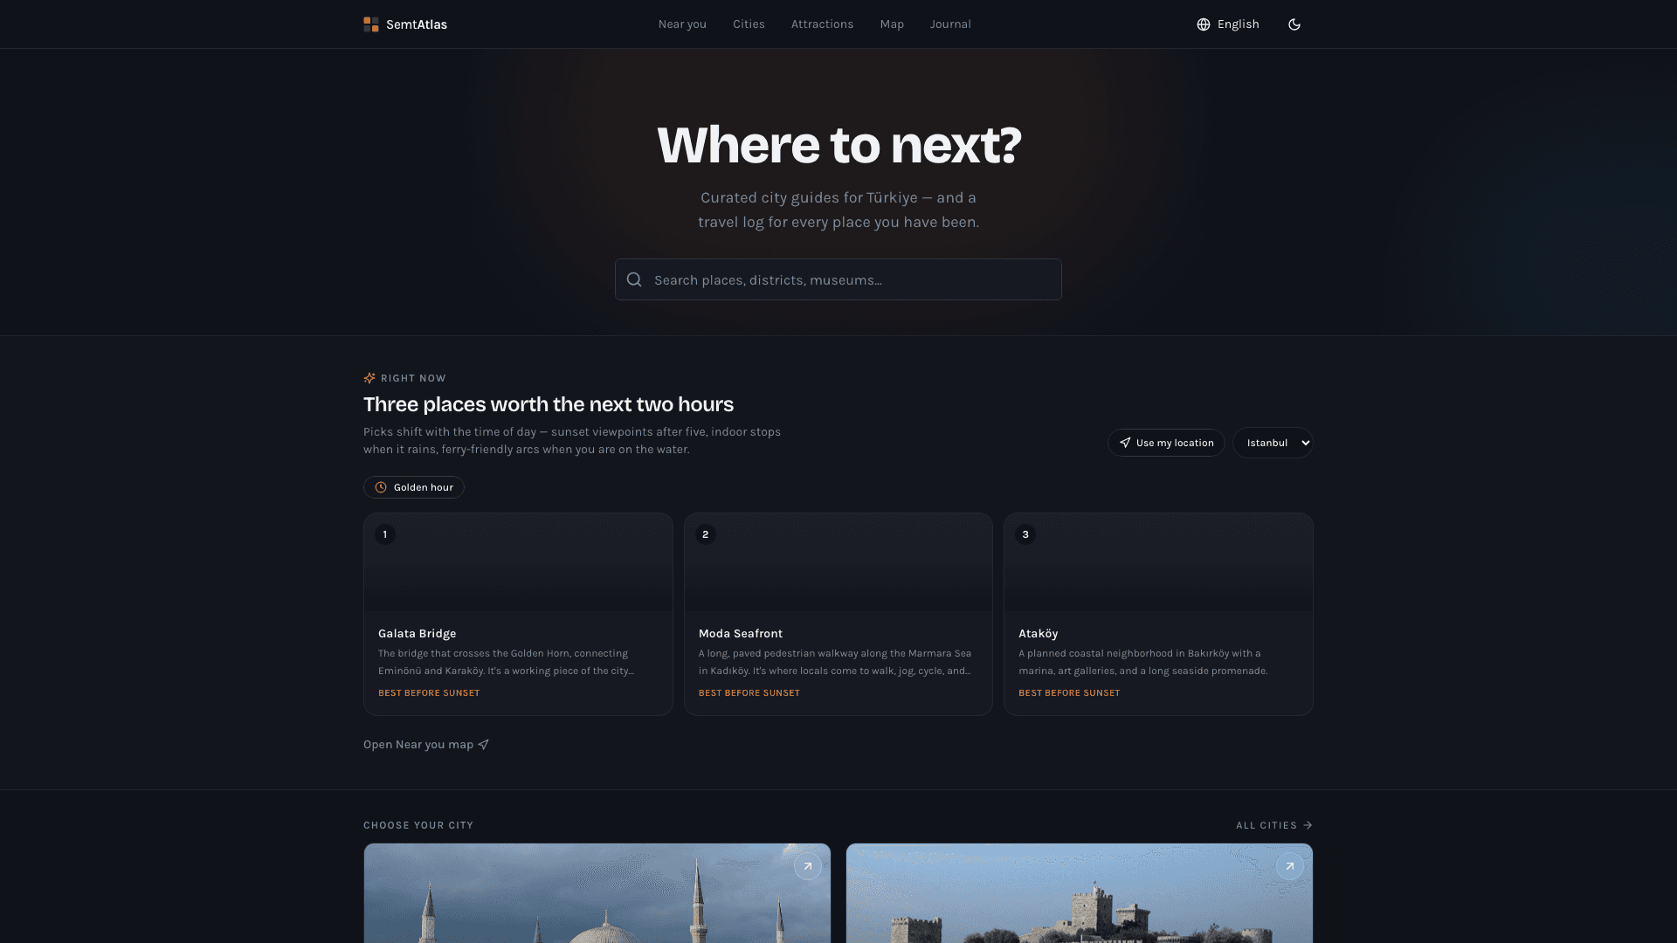Screen dimensions: 1677x943
Task: Click the arrow icon on the castle city card
Action: pos(1290,866)
